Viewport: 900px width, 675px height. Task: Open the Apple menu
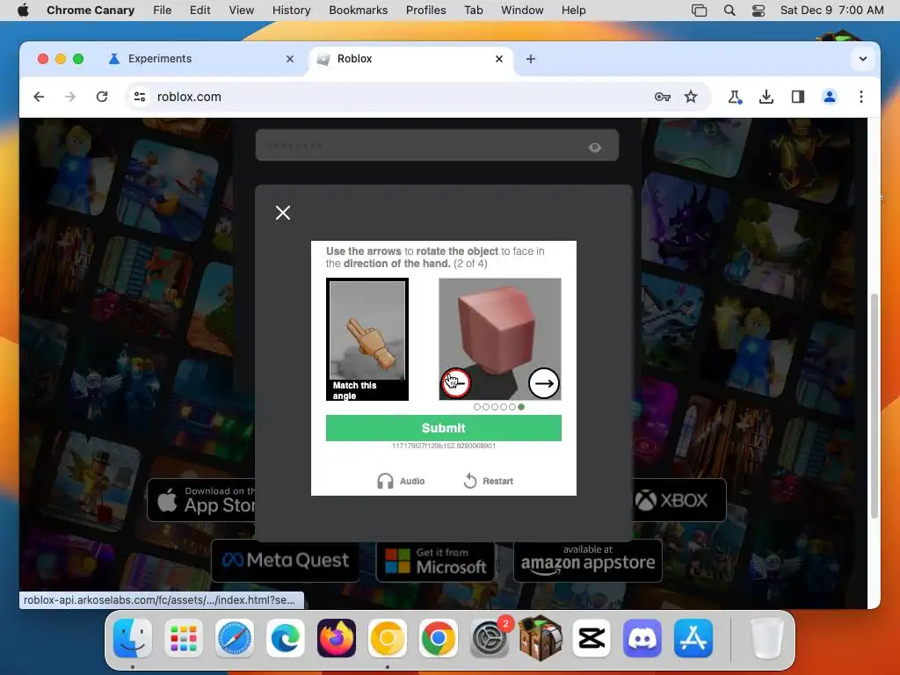pyautogui.click(x=24, y=10)
